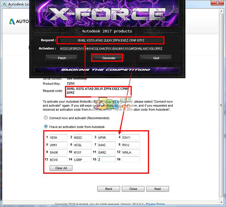Screen dimensions: 226x207
Task: Go Back in the licensing wizard
Action: (x=109, y=189)
